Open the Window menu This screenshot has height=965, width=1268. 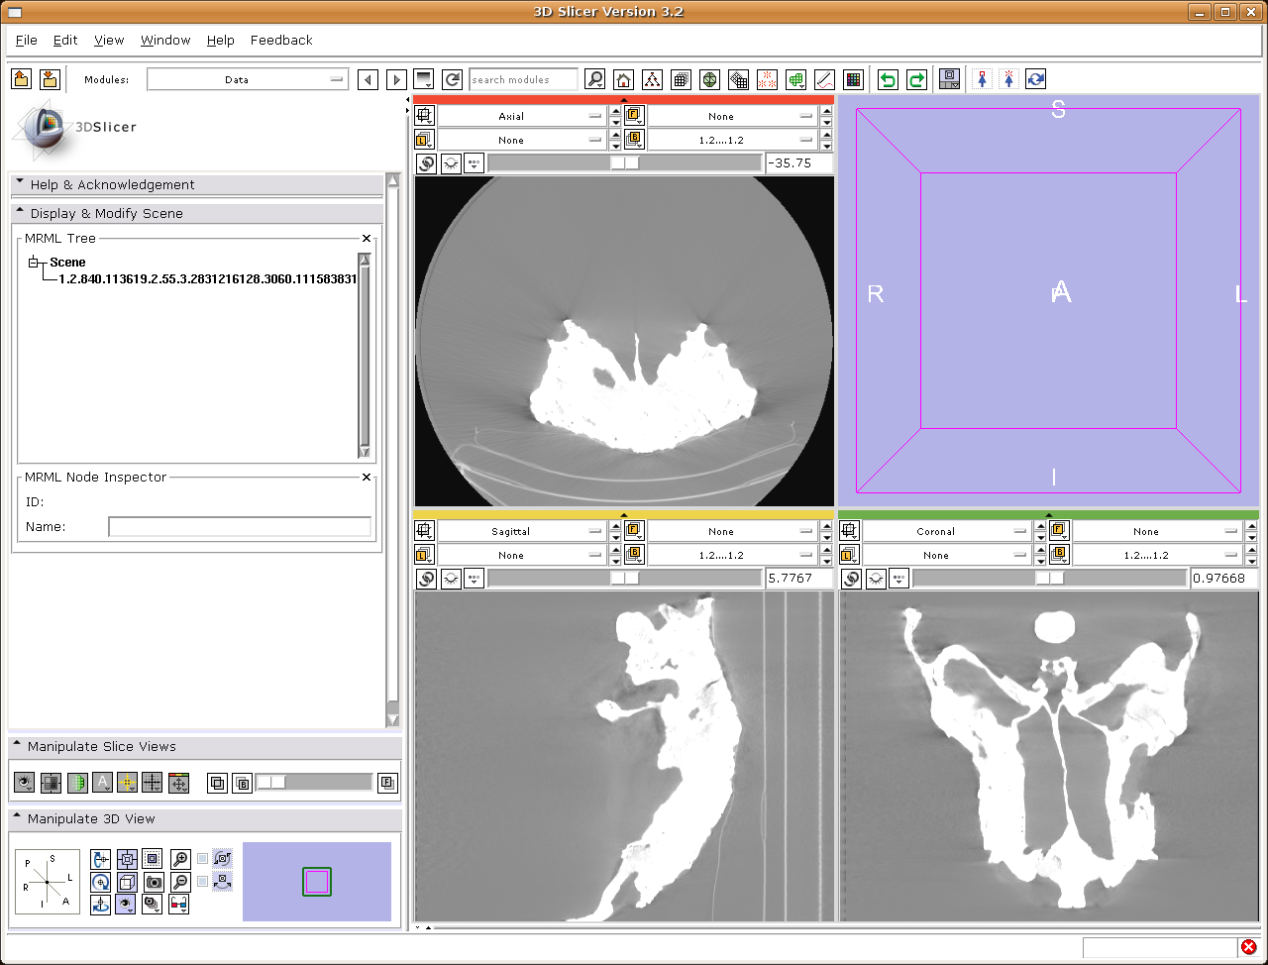tap(165, 40)
